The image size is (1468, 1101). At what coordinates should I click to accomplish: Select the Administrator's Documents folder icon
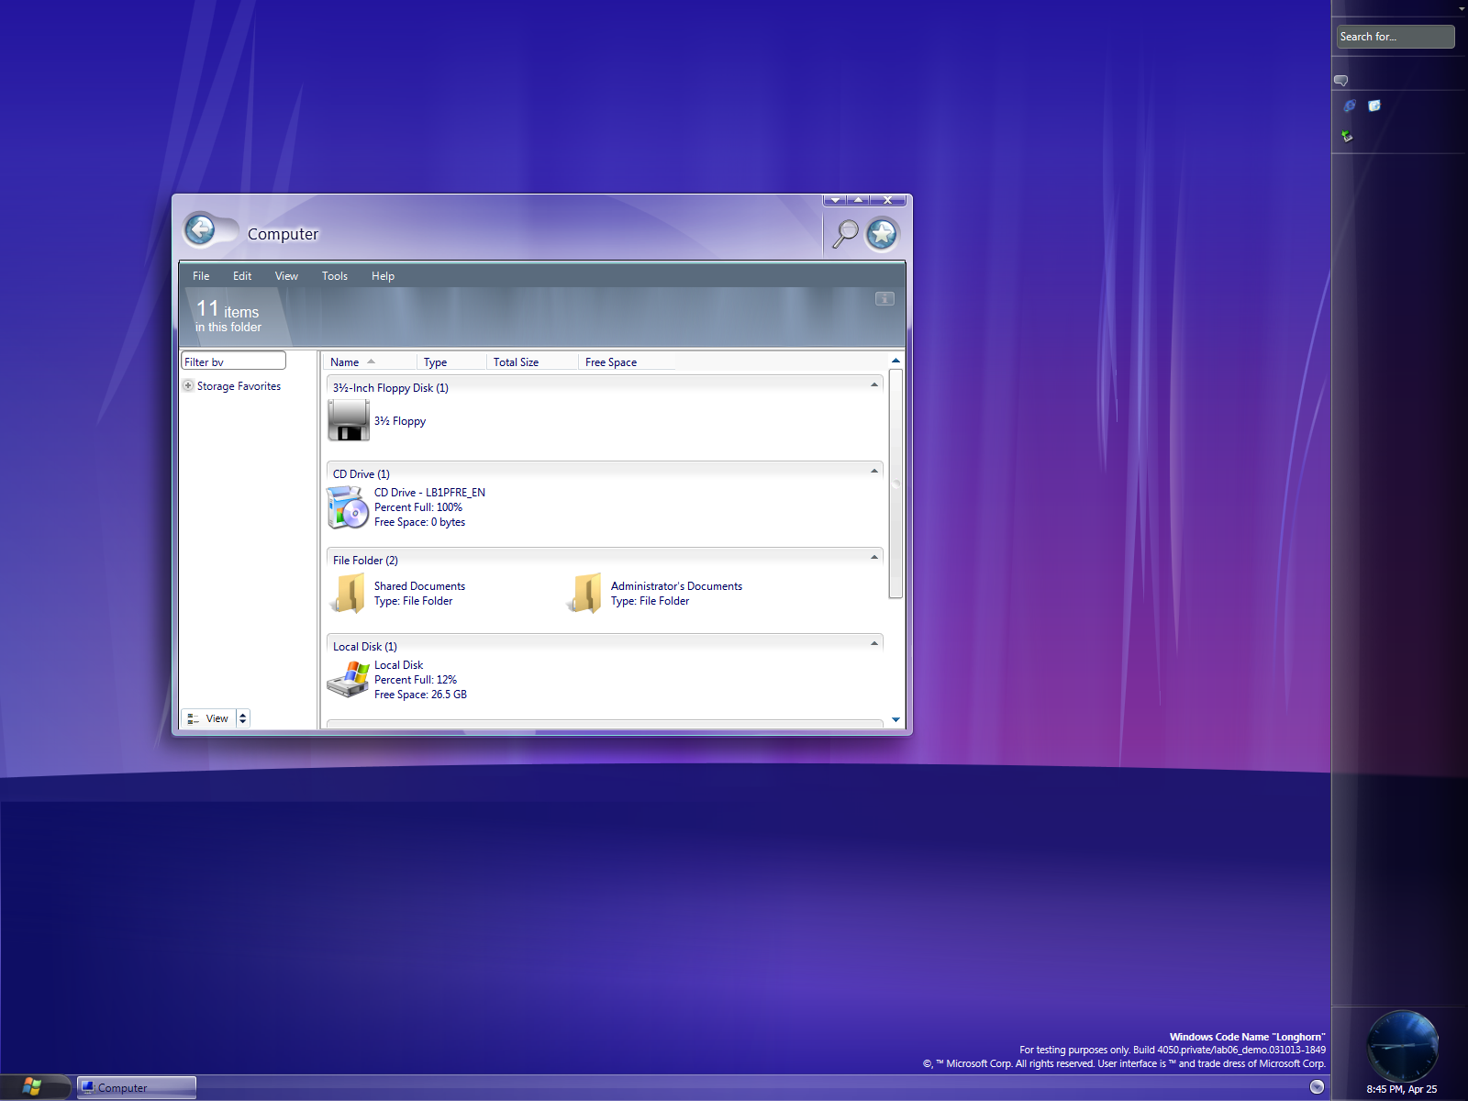(585, 594)
